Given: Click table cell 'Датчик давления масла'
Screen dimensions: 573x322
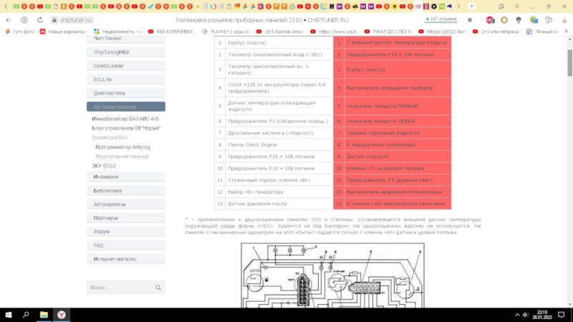Looking at the screenshot, I should point(279,204).
